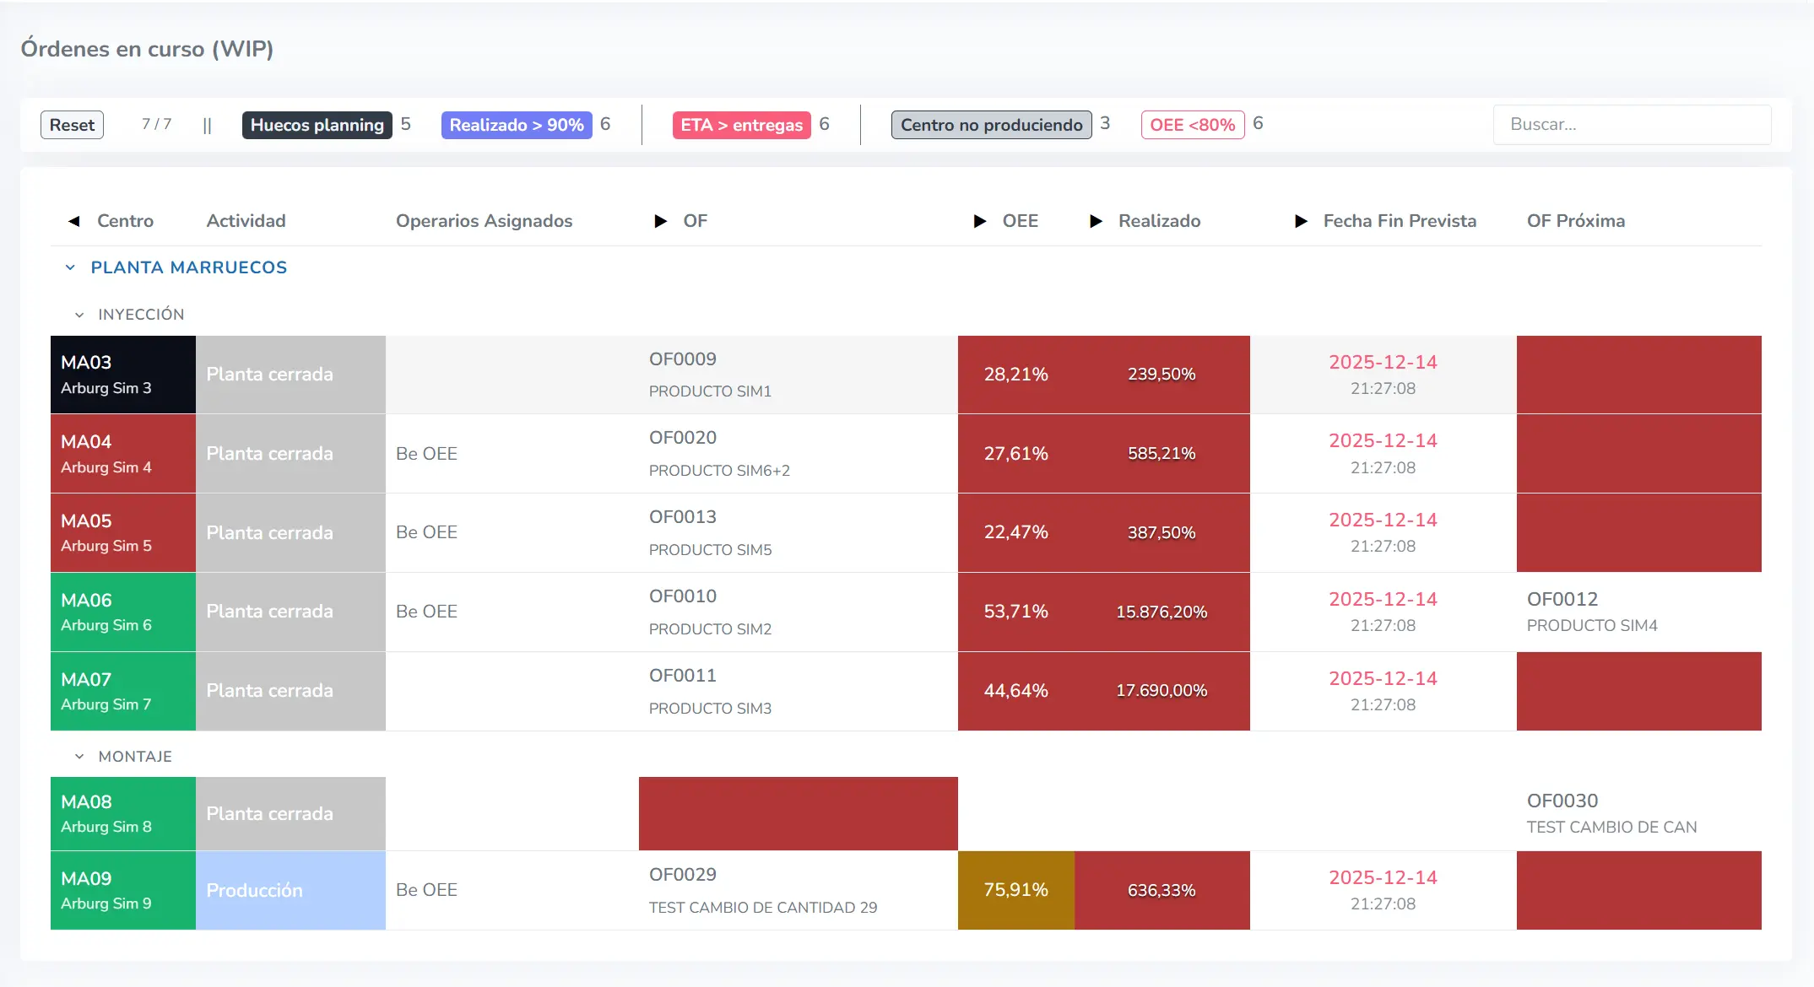Sort the table by Centro column
The height and width of the screenshot is (987, 1814).
pyautogui.click(x=75, y=221)
